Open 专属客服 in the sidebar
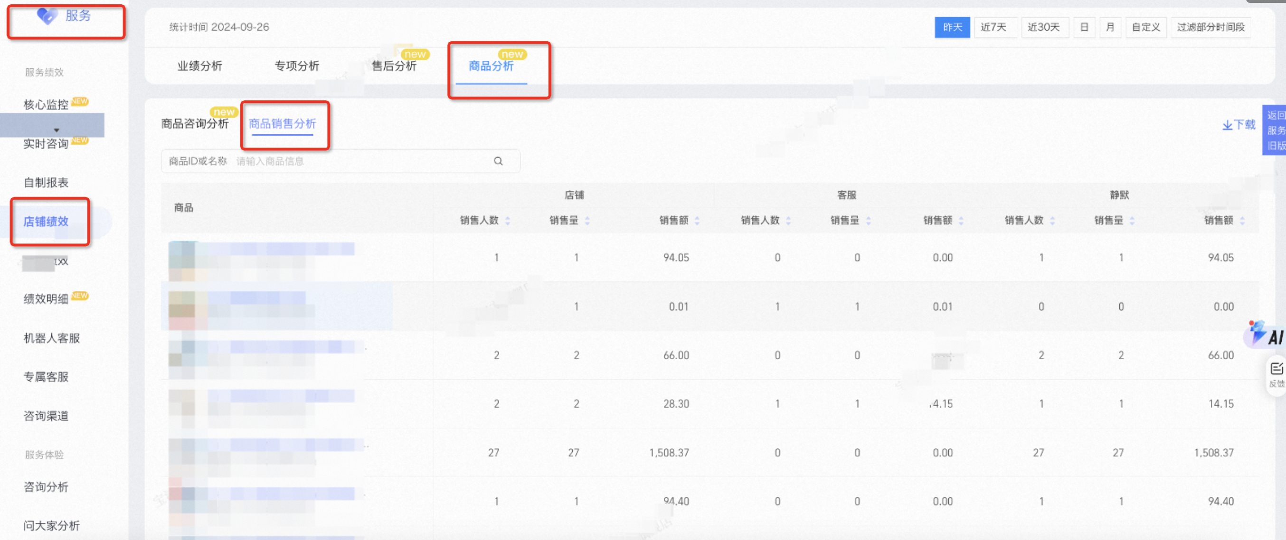1286x540 pixels. [46, 377]
